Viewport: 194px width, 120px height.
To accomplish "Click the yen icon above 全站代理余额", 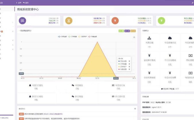I will [x=149, y=73].
